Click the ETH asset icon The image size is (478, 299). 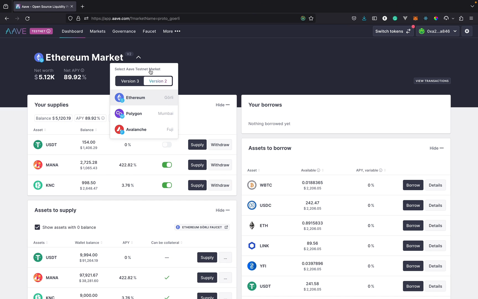tap(252, 225)
